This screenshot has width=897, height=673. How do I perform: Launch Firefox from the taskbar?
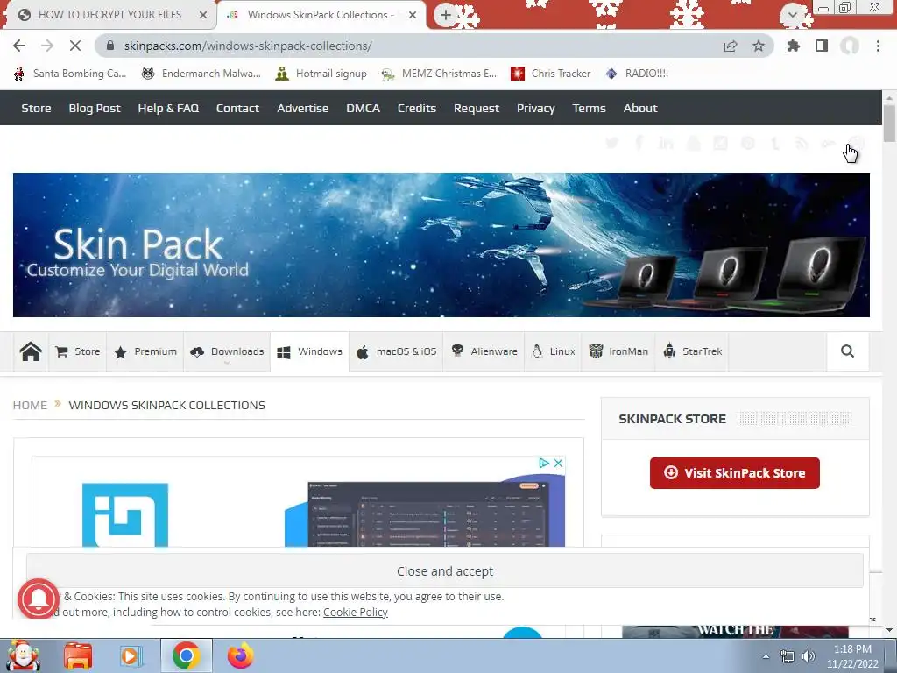pos(240,655)
